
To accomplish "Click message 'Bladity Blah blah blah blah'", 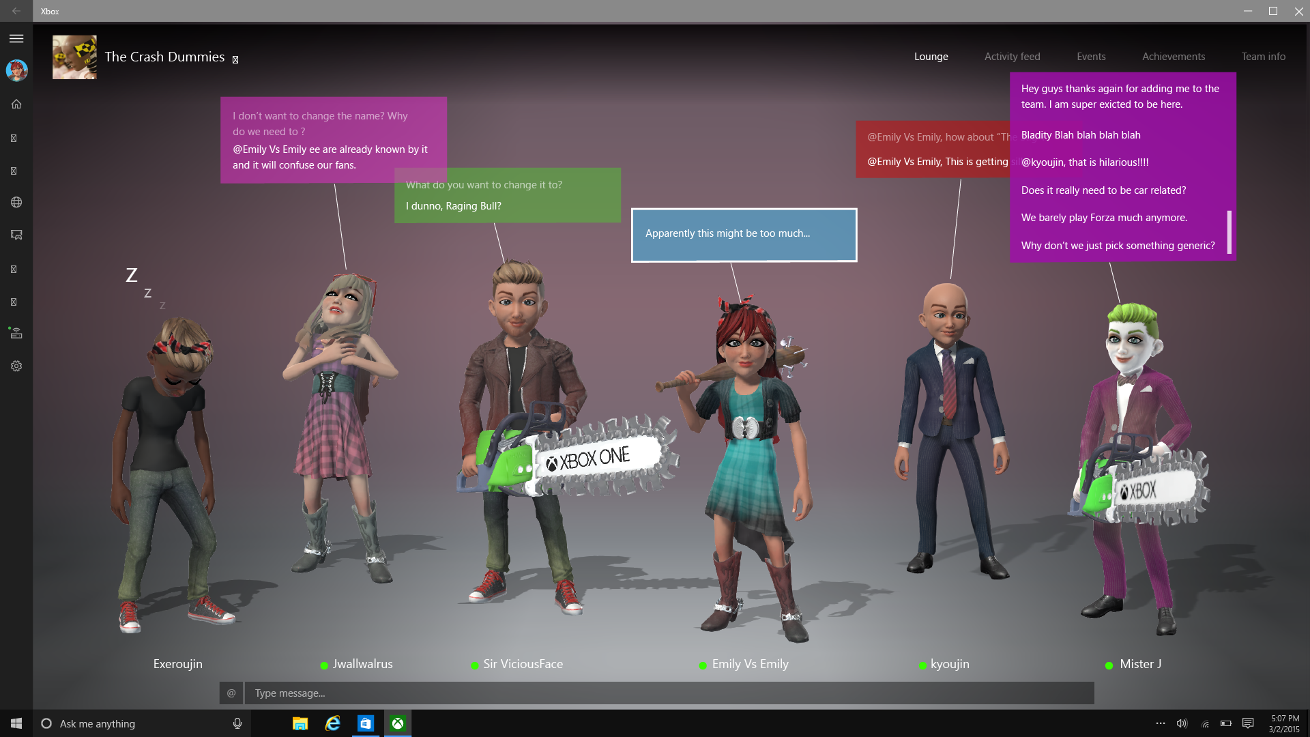I will click(1081, 135).
